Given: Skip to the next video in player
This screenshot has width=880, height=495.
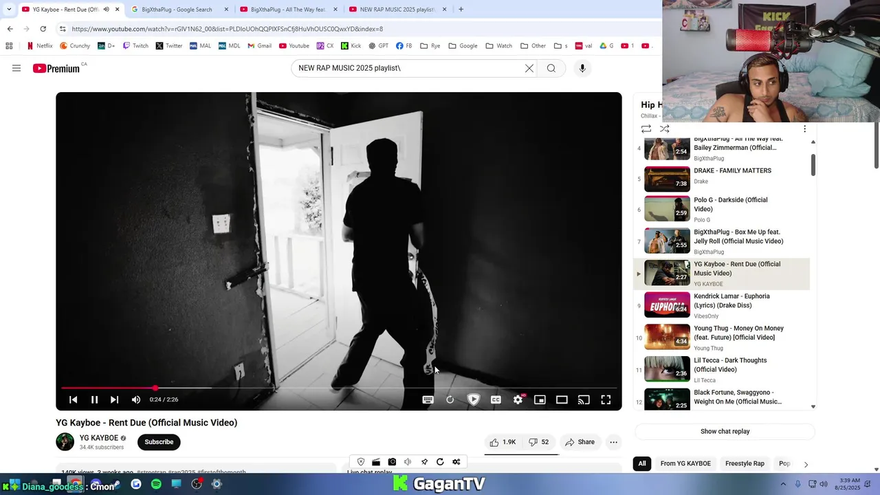Looking at the screenshot, I should [114, 399].
